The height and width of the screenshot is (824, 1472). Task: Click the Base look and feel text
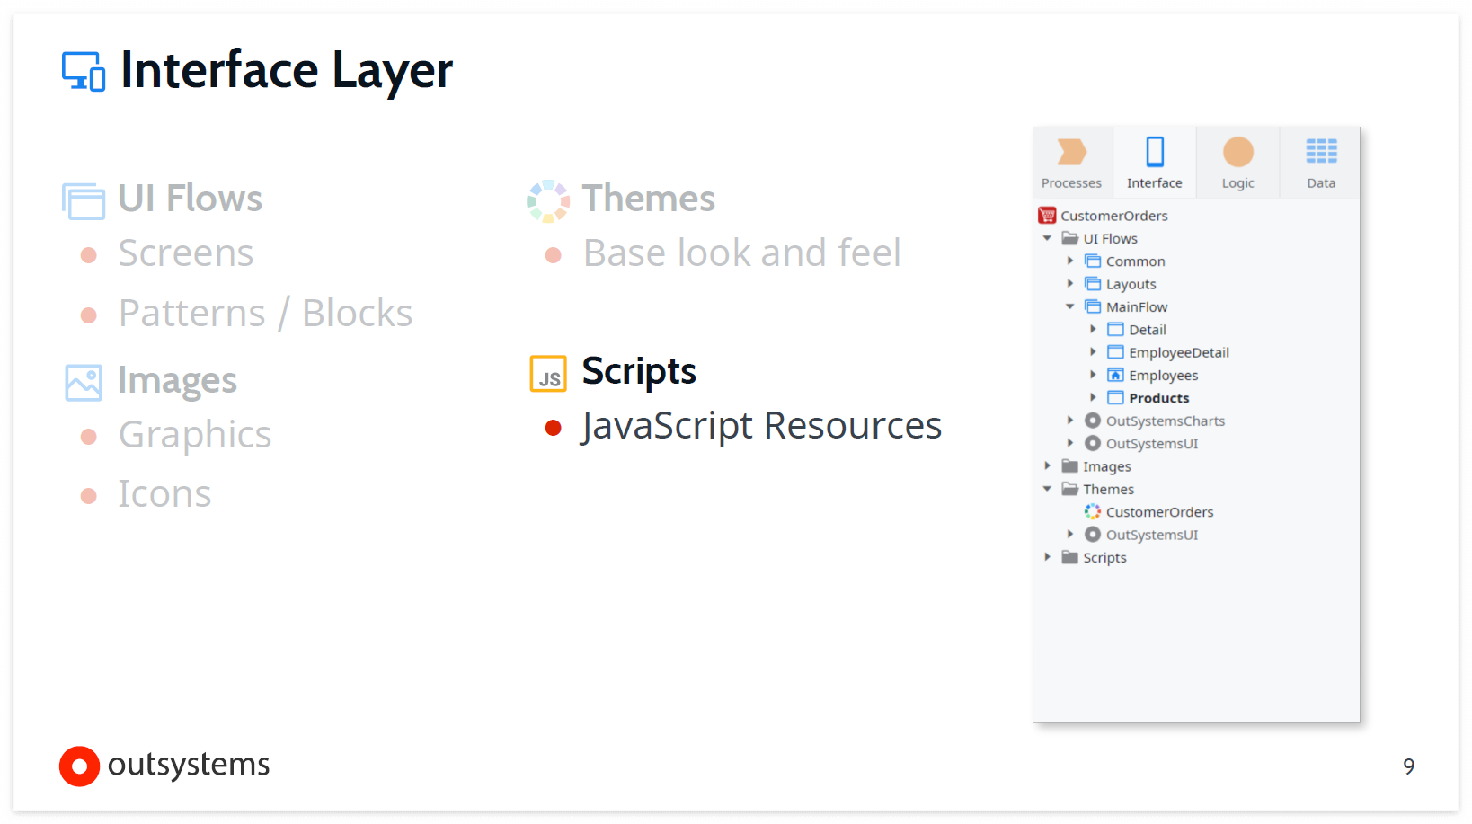[742, 253]
